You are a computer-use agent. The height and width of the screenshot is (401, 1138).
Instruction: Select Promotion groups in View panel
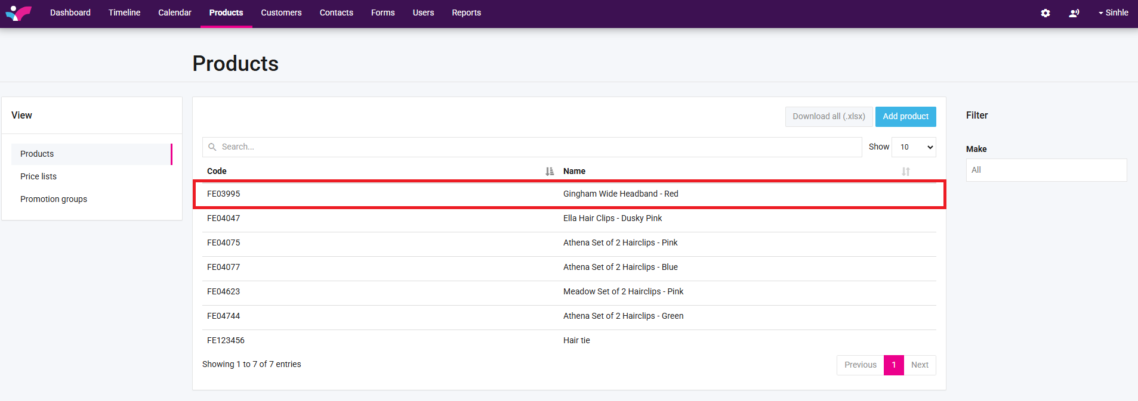(x=54, y=199)
